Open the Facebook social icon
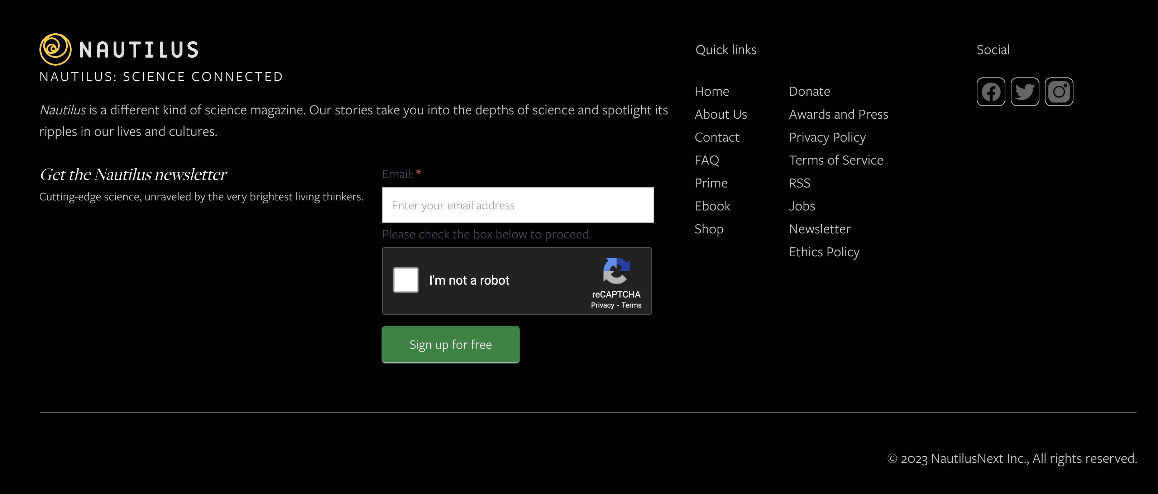Image resolution: width=1158 pixels, height=494 pixels. point(991,92)
